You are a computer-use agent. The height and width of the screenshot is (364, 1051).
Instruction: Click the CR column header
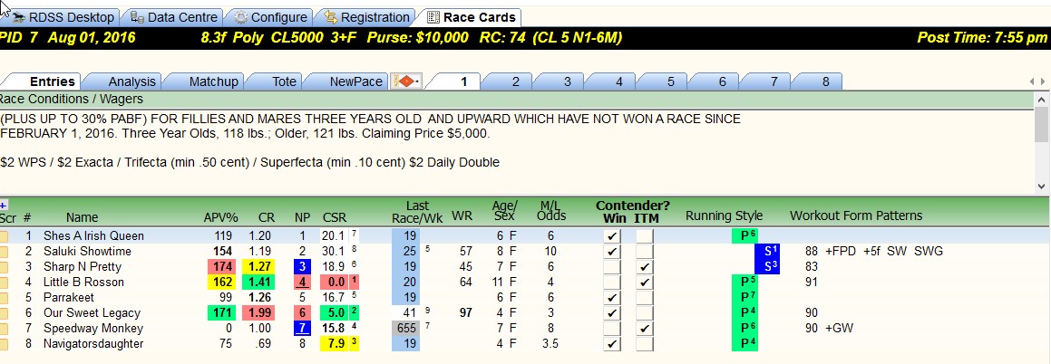(x=267, y=216)
